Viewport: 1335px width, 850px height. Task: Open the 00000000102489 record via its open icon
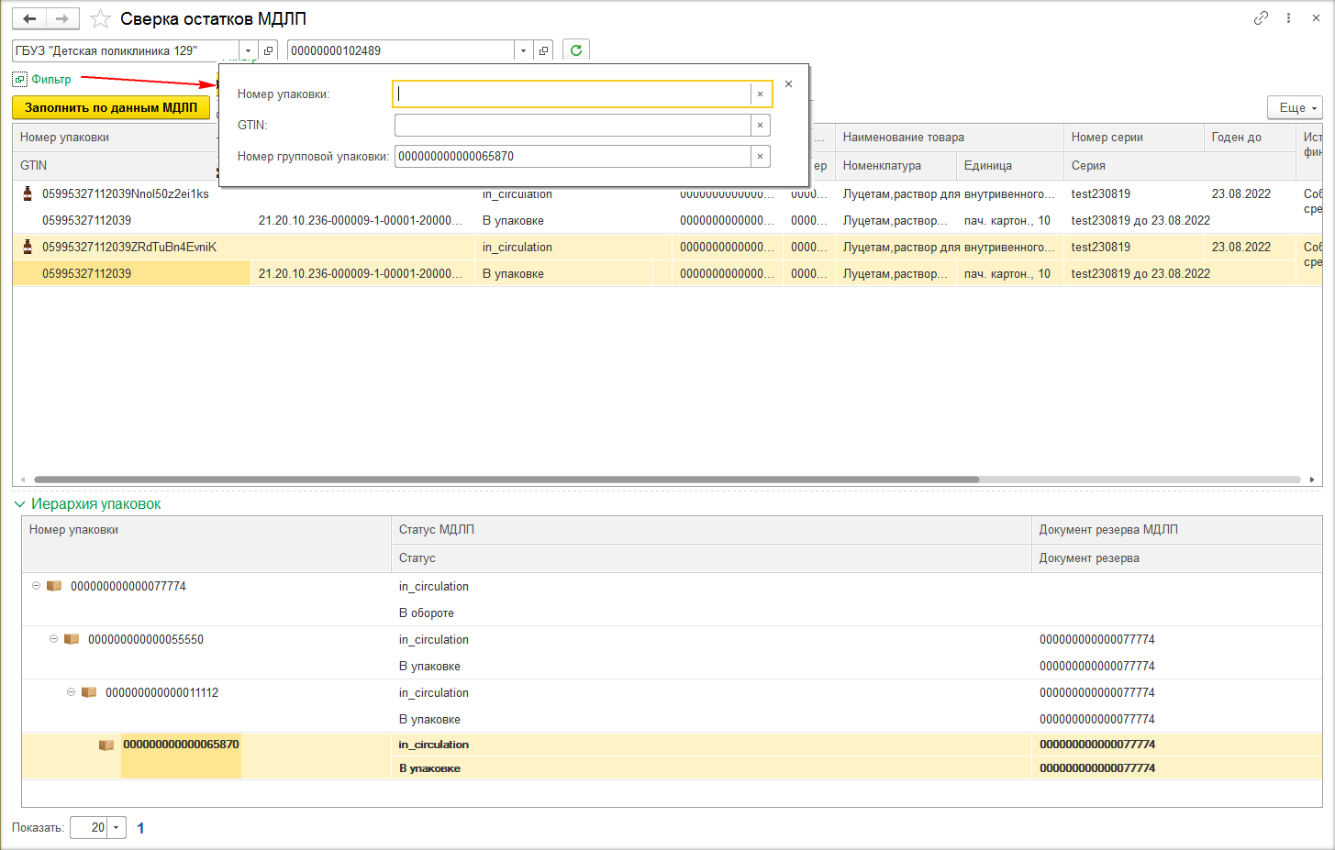click(543, 50)
